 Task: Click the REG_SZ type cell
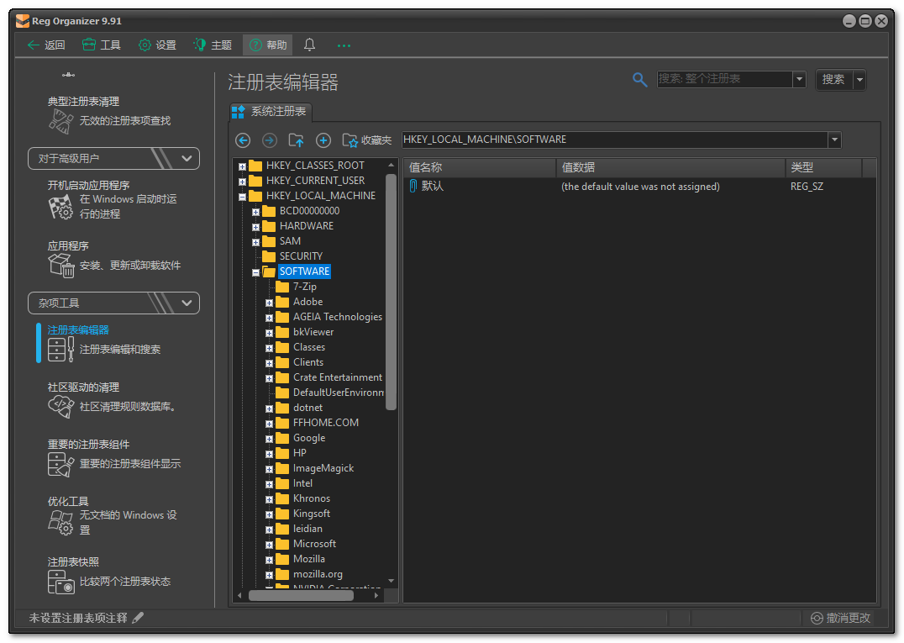click(807, 187)
